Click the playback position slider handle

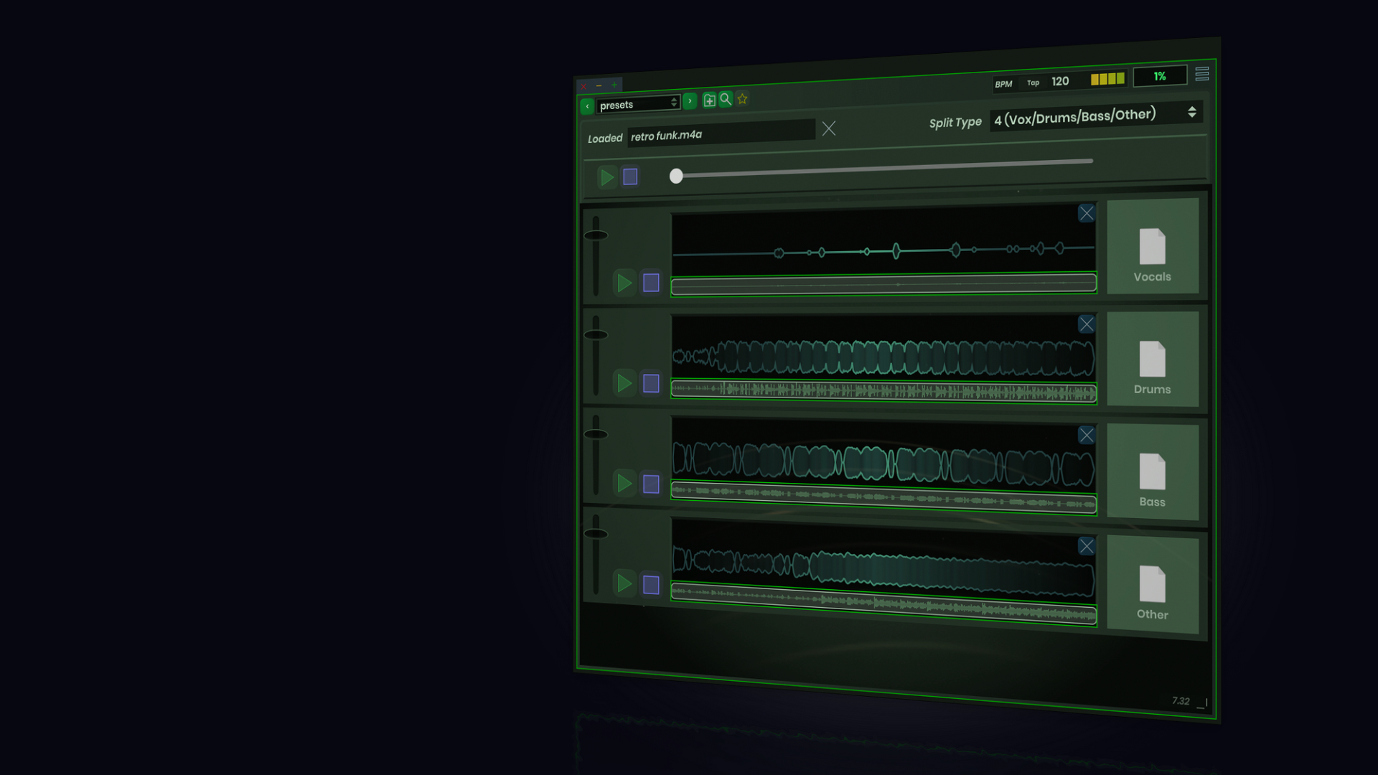675,176
